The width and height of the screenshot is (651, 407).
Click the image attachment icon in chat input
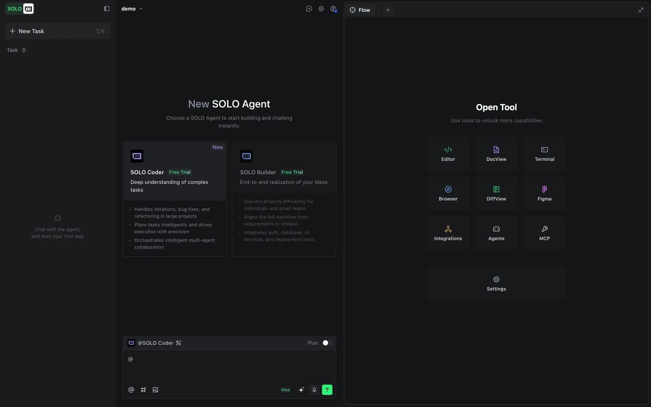155,389
